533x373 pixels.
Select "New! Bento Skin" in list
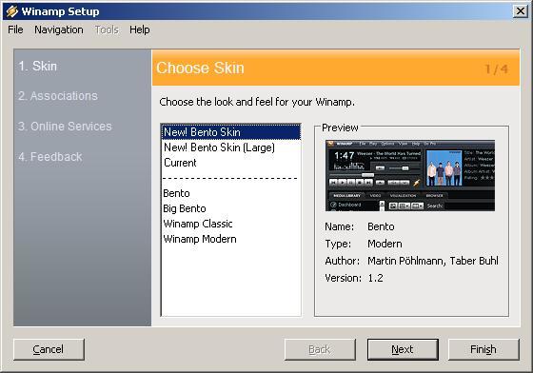230,132
